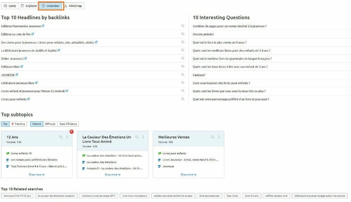Open the kebab menu on the Meilleures Ventes card

click(x=218, y=137)
